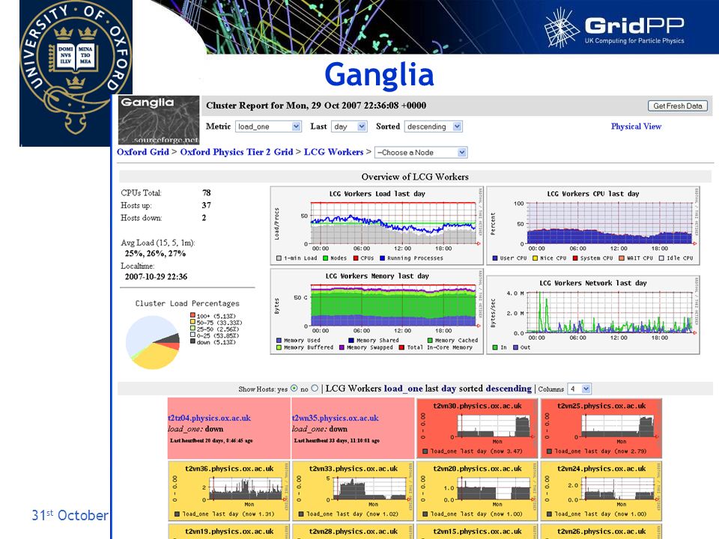
Task: Follow the Physical View link
Action: click(636, 127)
